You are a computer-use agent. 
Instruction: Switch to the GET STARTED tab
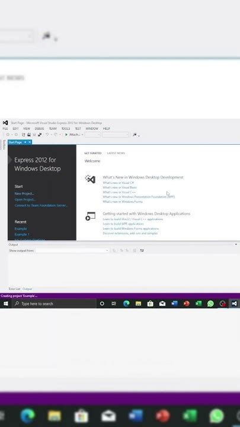[93, 153]
